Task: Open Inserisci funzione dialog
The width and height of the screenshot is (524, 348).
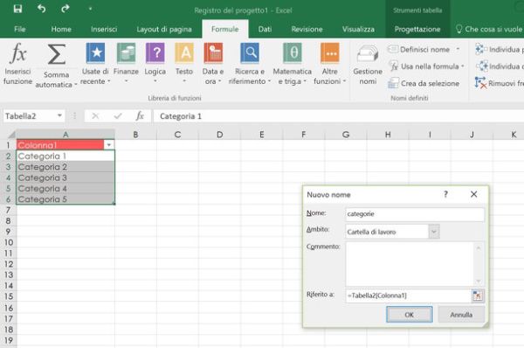Action: click(x=17, y=64)
